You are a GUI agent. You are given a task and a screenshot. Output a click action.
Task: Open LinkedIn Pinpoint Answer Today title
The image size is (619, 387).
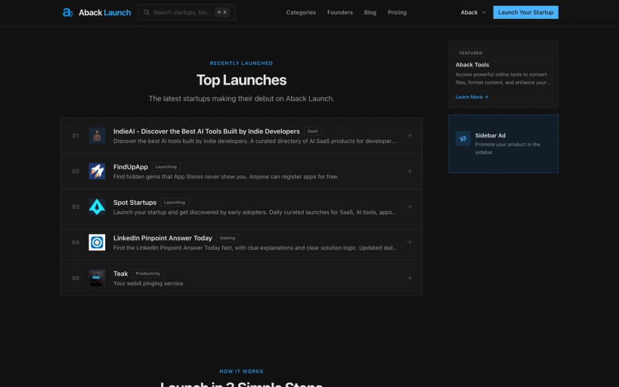pyautogui.click(x=163, y=238)
